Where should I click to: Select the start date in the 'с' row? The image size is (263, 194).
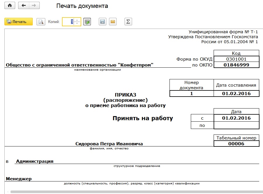pos(236,118)
